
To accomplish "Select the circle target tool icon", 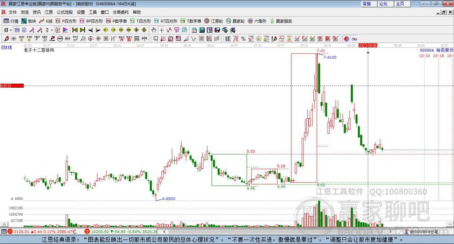I will [x=90, y=39].
